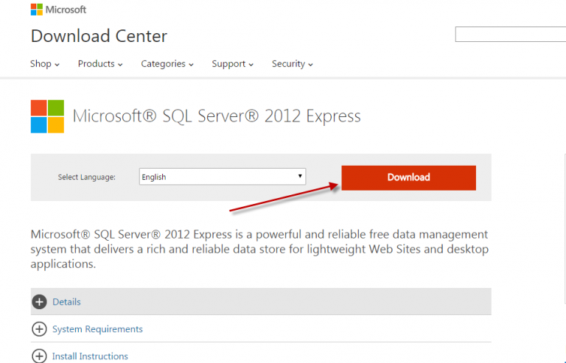Expand the Security menu
Image resolution: width=566 pixels, height=363 pixels.
tap(292, 64)
